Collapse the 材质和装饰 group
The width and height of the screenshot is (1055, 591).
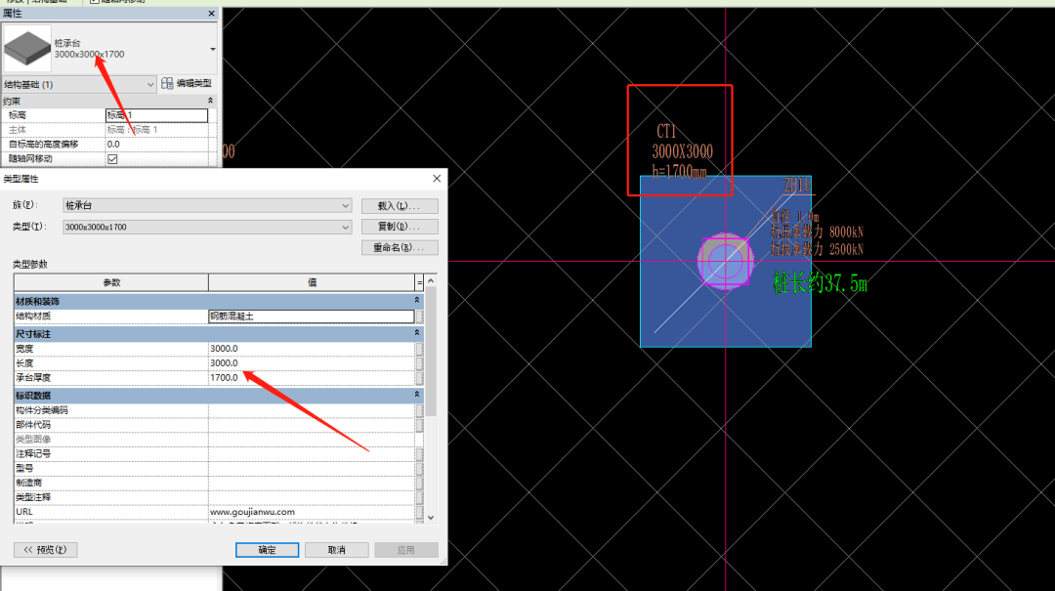click(417, 301)
